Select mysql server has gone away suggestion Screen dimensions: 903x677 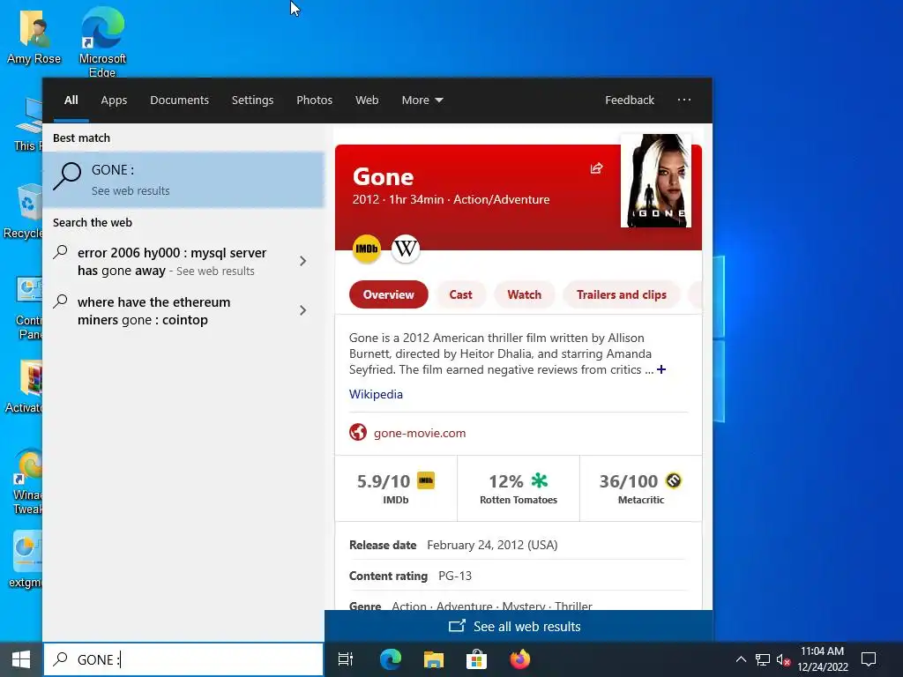(x=172, y=261)
